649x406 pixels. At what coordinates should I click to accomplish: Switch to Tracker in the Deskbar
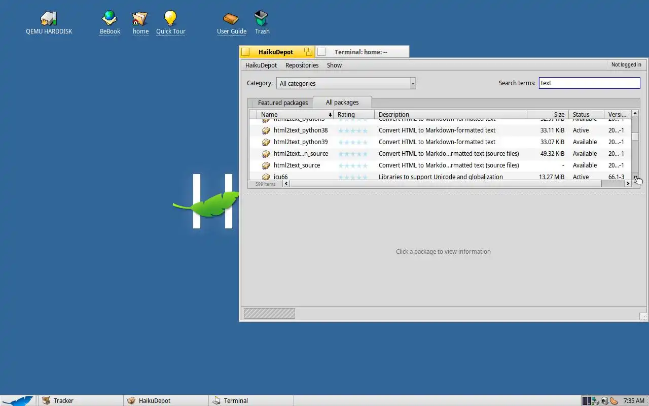tap(80, 400)
